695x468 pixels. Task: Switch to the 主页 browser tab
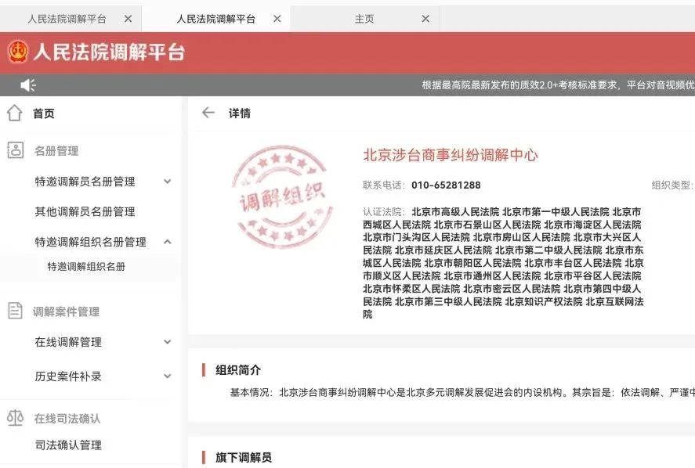tap(364, 19)
